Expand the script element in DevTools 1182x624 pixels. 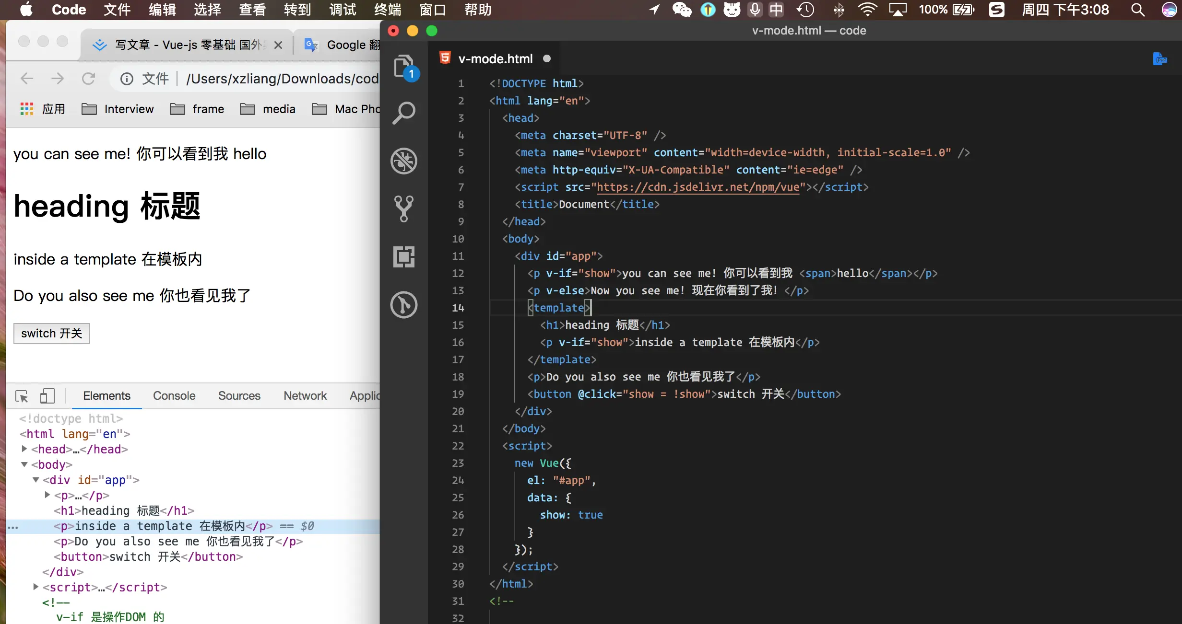[36, 587]
